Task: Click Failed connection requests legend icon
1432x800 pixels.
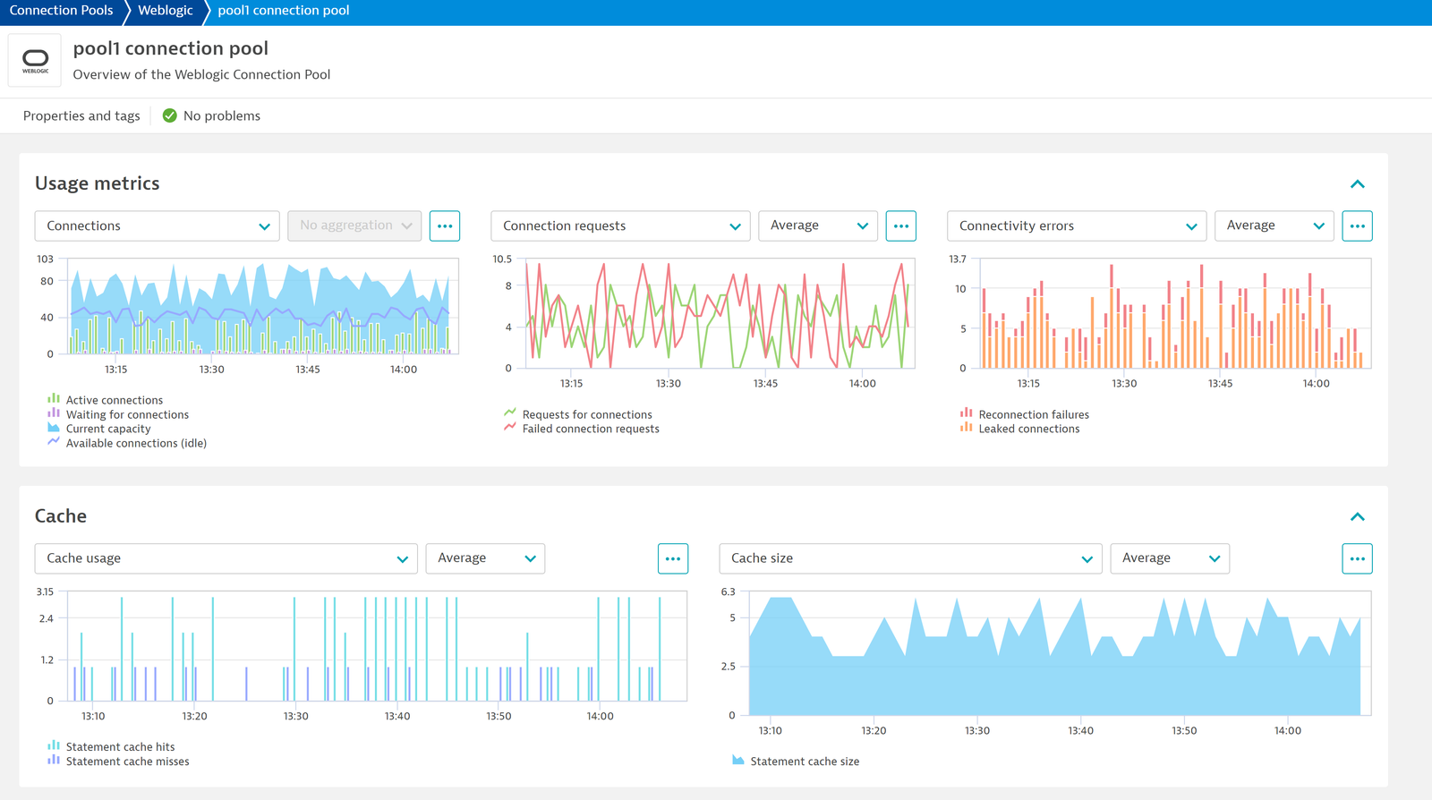Action: tap(510, 428)
